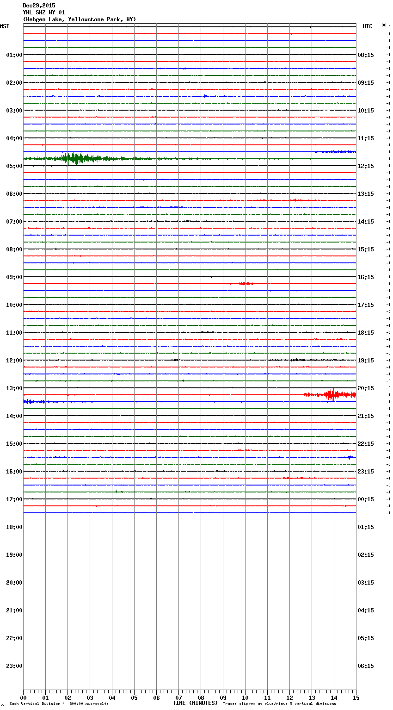393x710 pixels.
Task: Click the 12:15 UTC time label
Action: (366, 166)
